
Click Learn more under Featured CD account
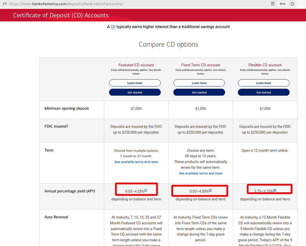coord(135,83)
